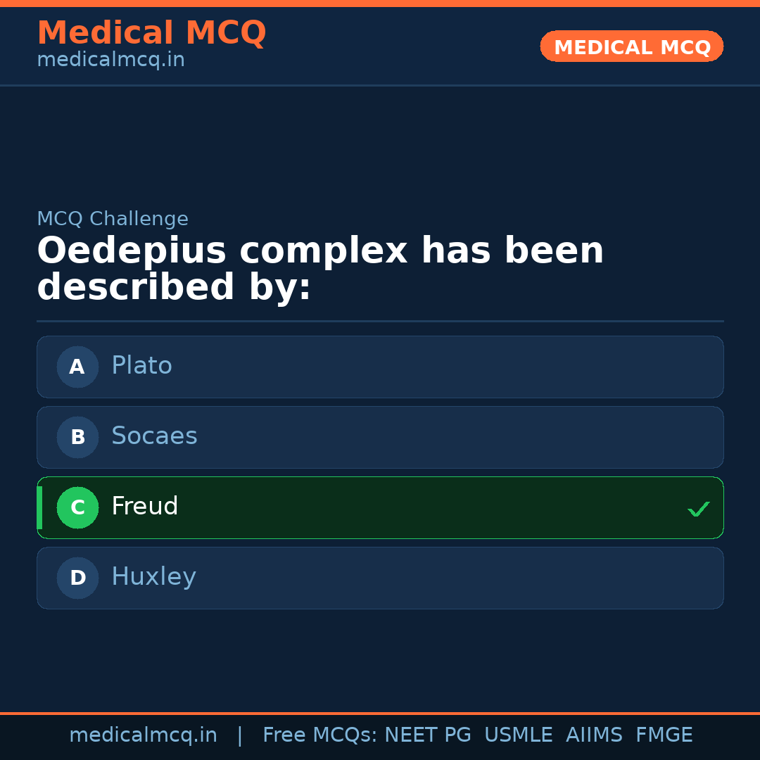Click the Medical MCQ header logo

click(x=151, y=33)
